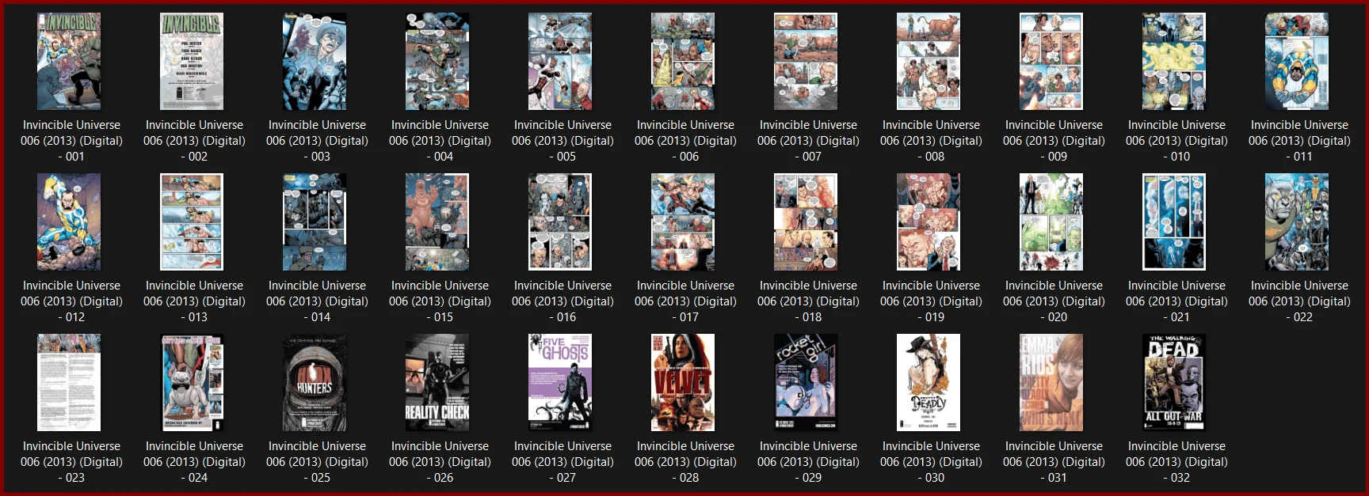Click the Velvet ad thumbnail 028
This screenshot has height=496, width=1369.
point(683,383)
